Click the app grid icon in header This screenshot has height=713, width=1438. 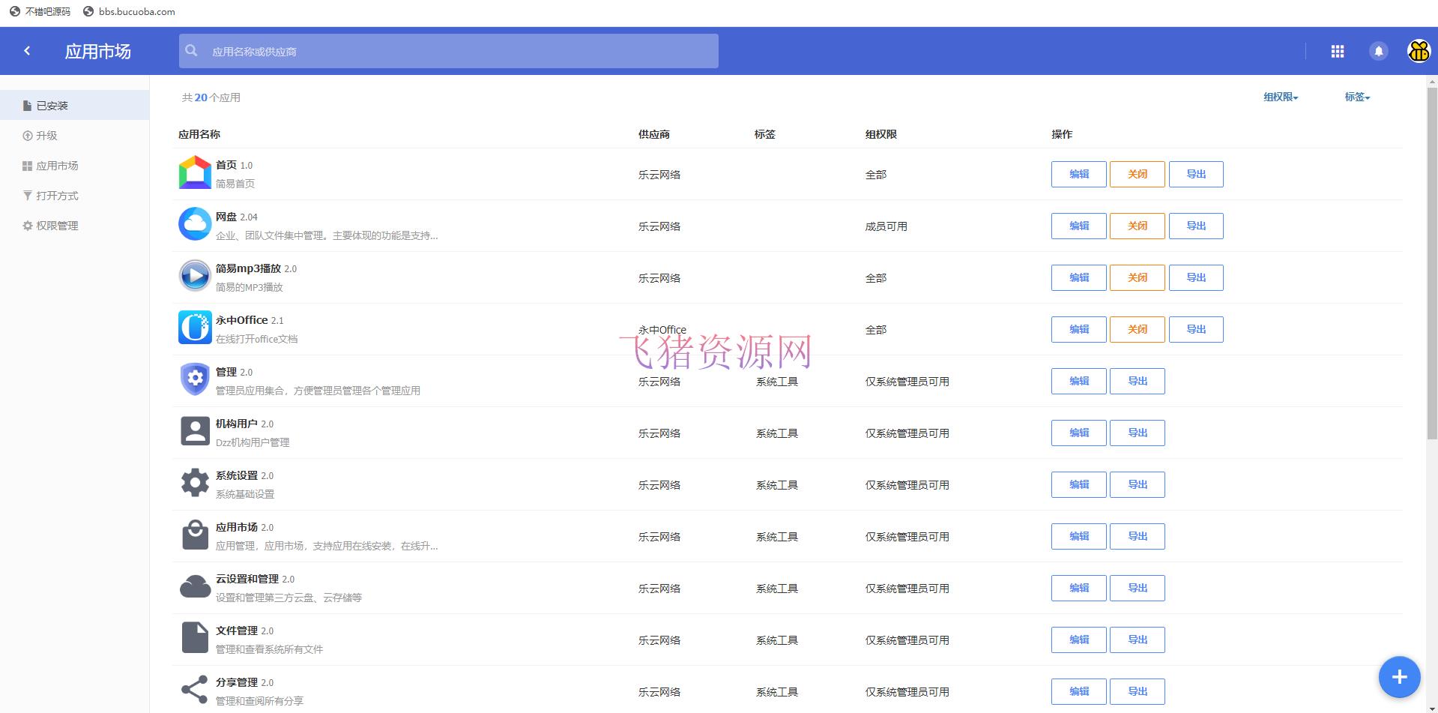pos(1338,51)
